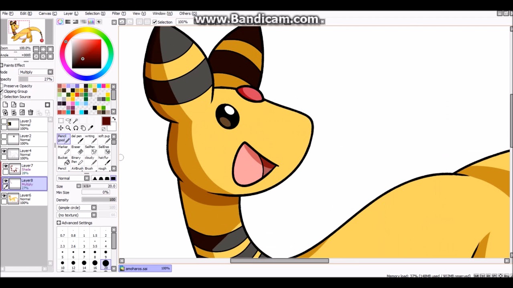
Task: Adjust the layer Opacity slider
Action: point(36,79)
